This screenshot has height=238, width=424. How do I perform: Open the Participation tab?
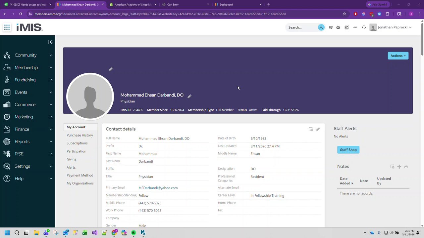click(x=76, y=151)
